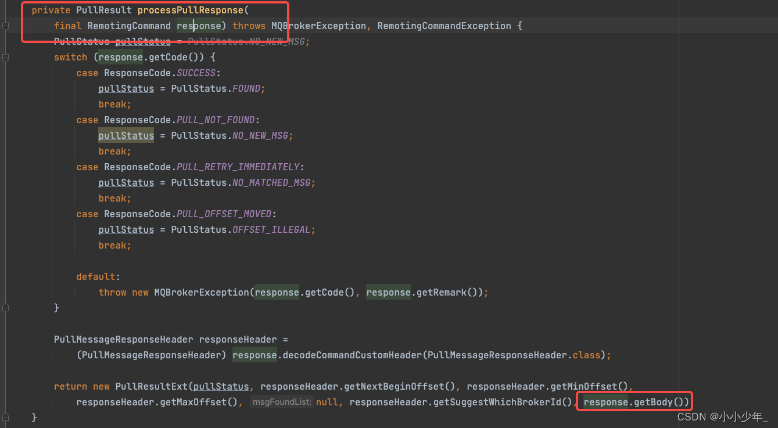Click the RemotingCommand parameter type
This screenshot has width=778, height=428.
click(129, 26)
